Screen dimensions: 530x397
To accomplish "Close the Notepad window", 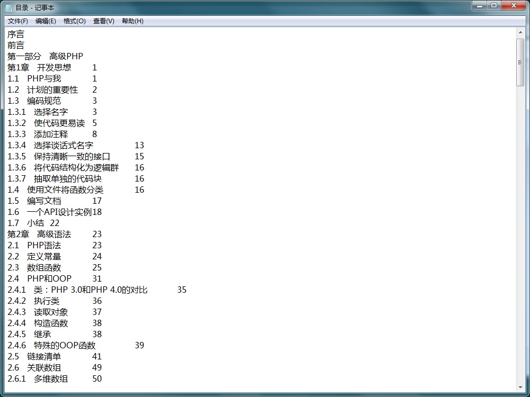I will (x=514, y=6).
